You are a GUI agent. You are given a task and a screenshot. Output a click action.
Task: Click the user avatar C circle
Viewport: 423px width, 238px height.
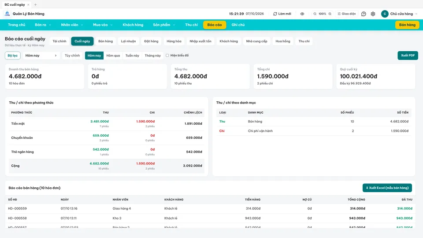[385, 14]
